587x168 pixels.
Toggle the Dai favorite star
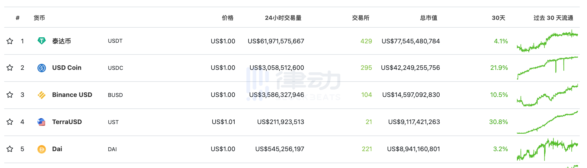tap(10, 149)
